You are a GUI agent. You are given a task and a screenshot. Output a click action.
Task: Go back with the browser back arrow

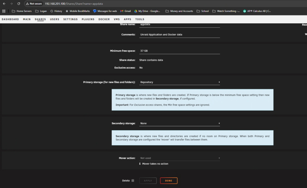click(x=4, y=4)
